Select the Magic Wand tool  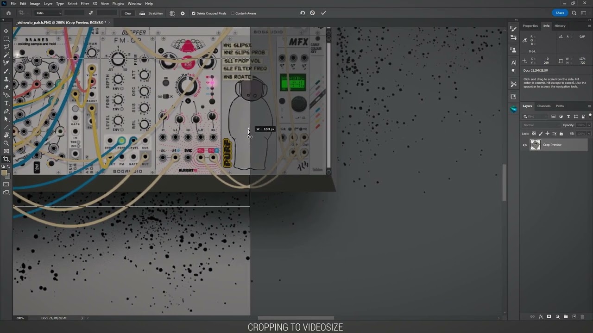pos(6,55)
